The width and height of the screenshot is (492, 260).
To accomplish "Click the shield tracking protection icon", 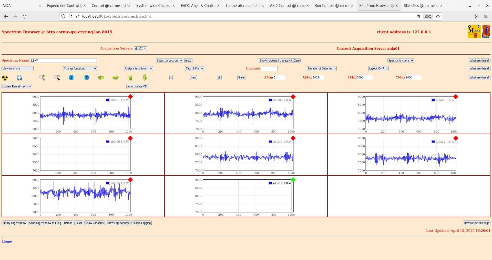I will click(63, 16).
